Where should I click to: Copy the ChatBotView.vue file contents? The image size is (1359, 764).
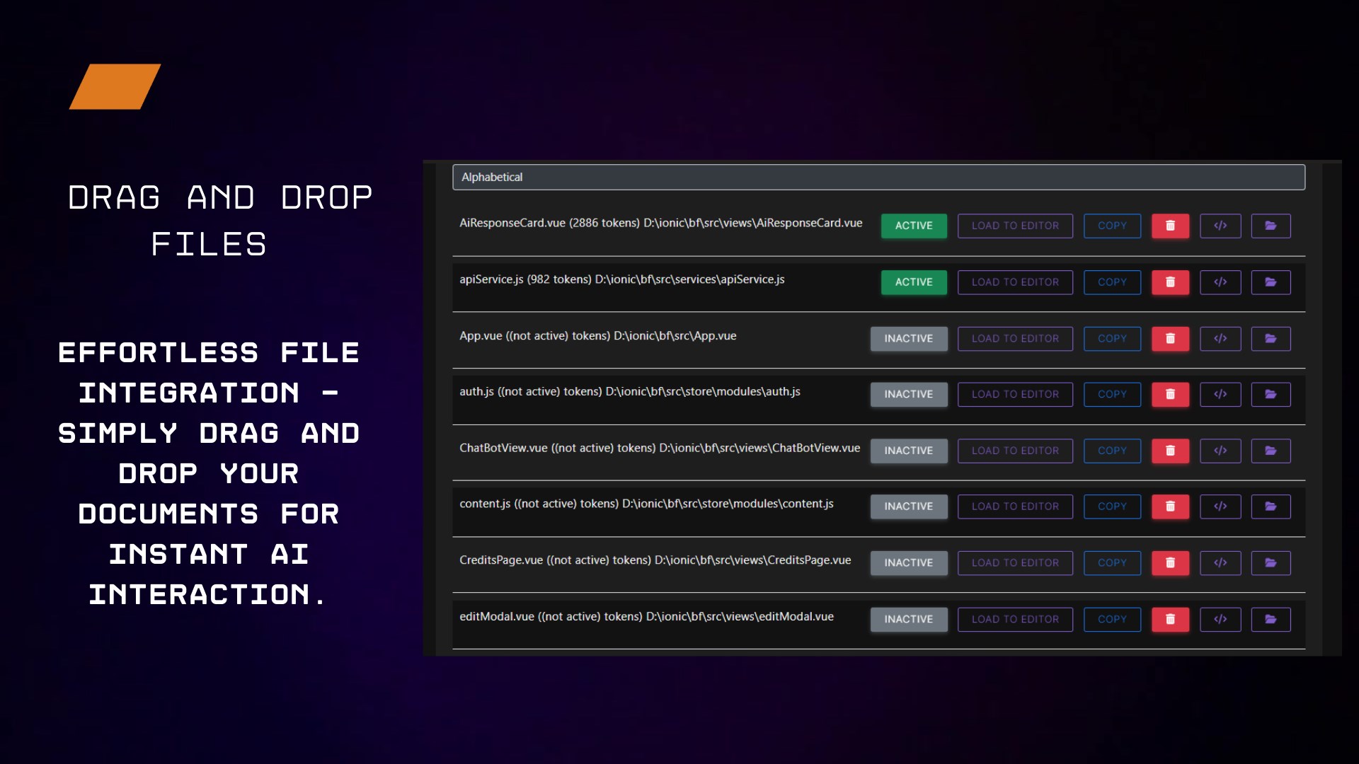click(x=1111, y=451)
